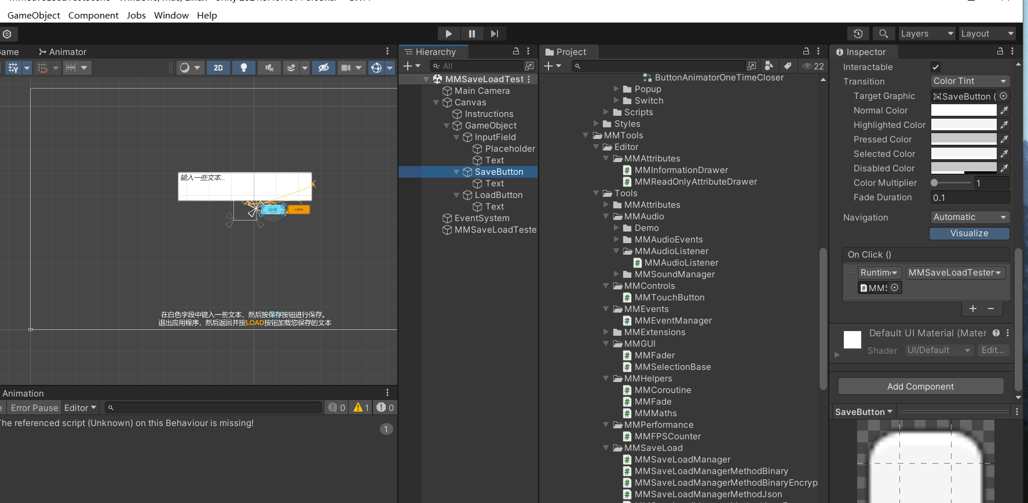
Task: Open the GameObject menu
Action: pyautogui.click(x=34, y=15)
